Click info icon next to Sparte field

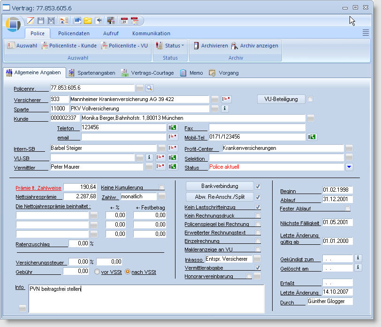pyautogui.click(x=224, y=109)
